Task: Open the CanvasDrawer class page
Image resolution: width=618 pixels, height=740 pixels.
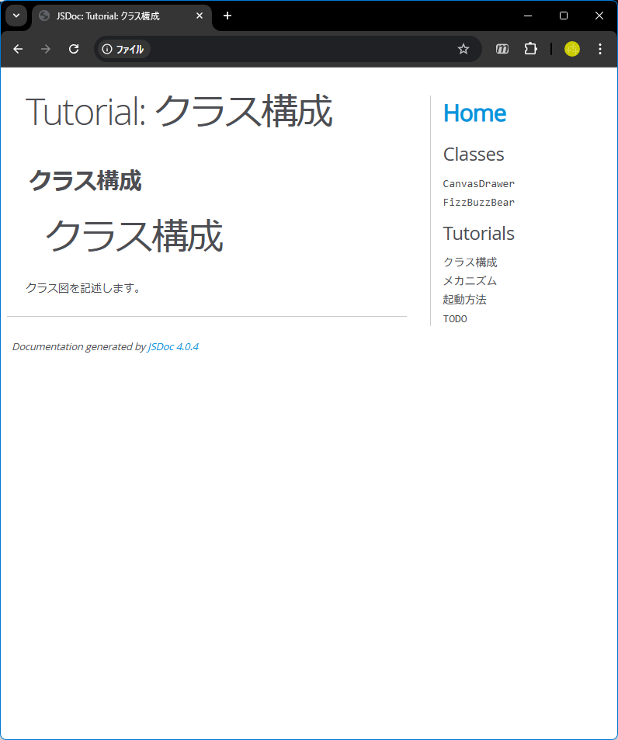Action: pos(478,184)
